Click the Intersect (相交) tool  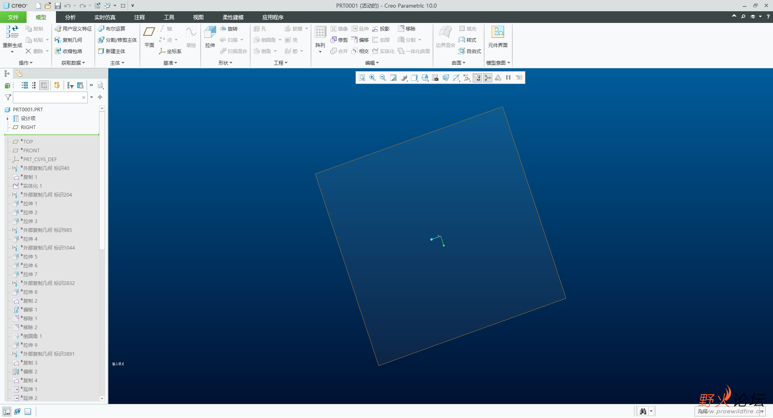coord(360,51)
